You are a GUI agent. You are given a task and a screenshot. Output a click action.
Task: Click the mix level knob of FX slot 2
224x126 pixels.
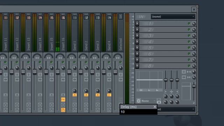pos(194,29)
